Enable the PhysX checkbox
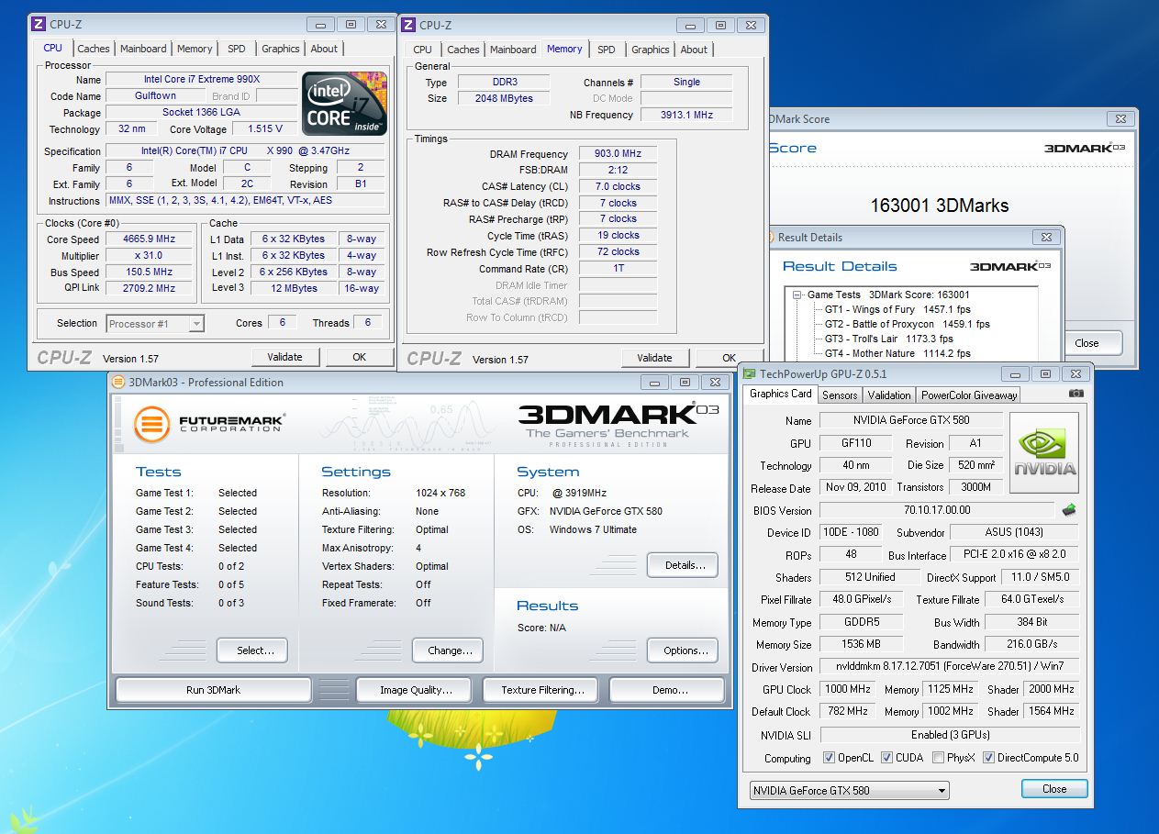 click(x=938, y=758)
